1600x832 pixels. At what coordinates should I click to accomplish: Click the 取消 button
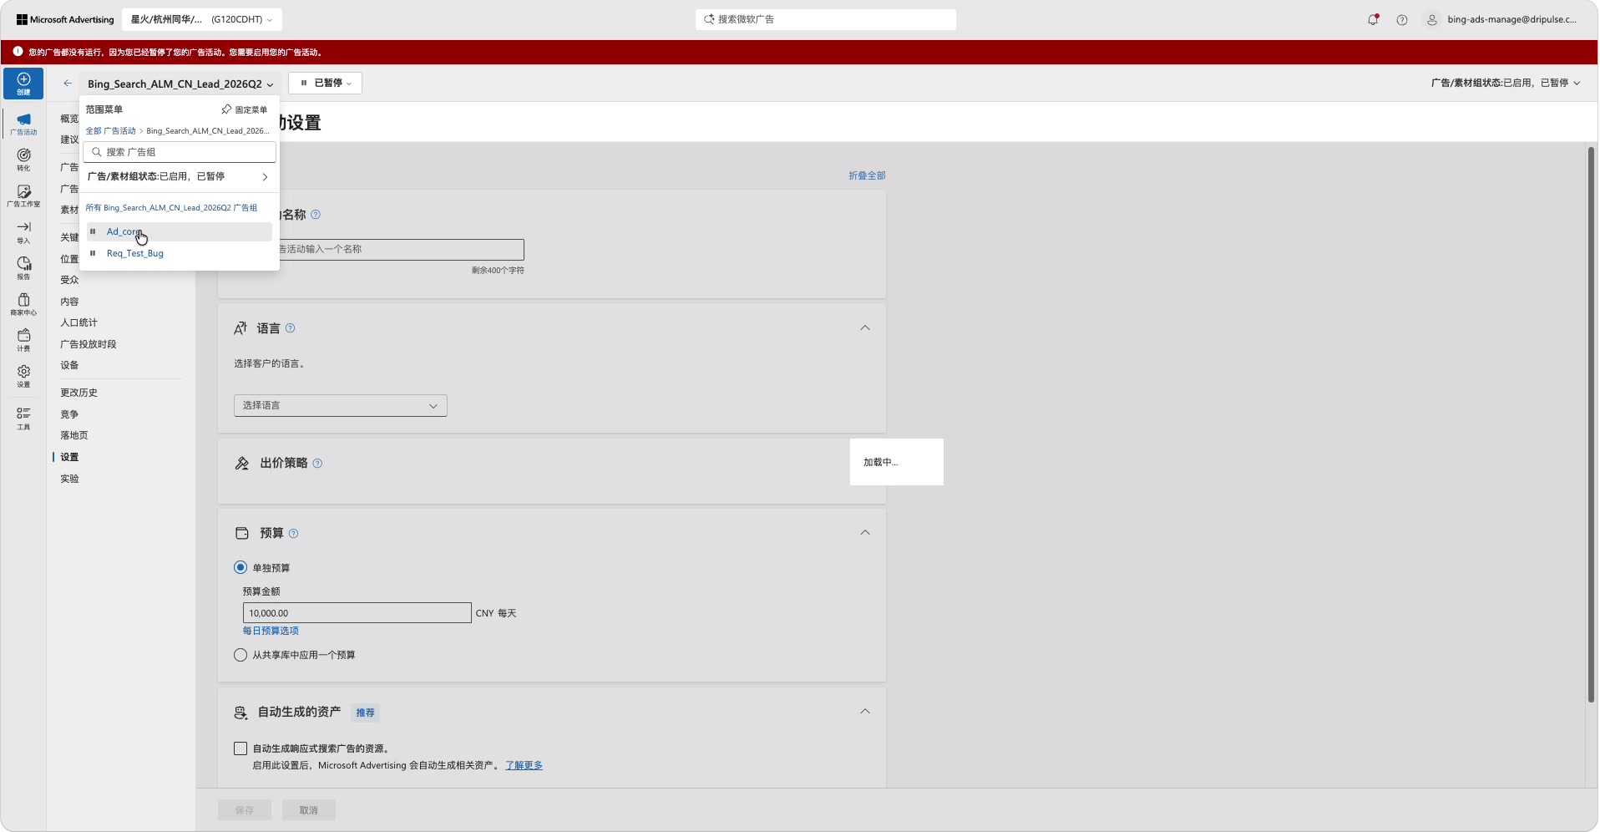coord(309,810)
